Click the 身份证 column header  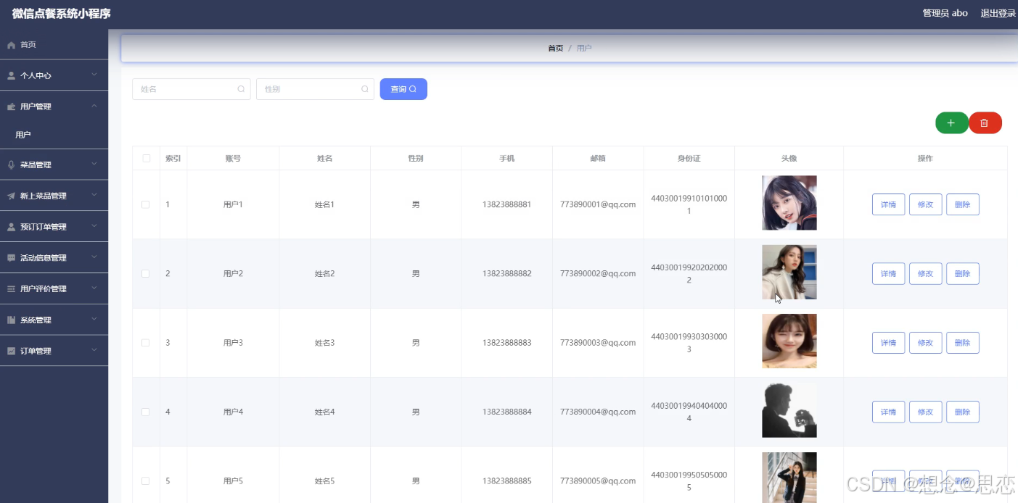pos(689,158)
